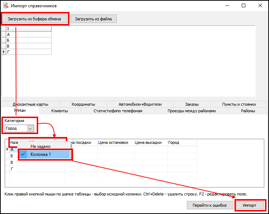Click the column '1' header in upper grid
The width and height of the screenshot is (269, 214).
point(29,28)
